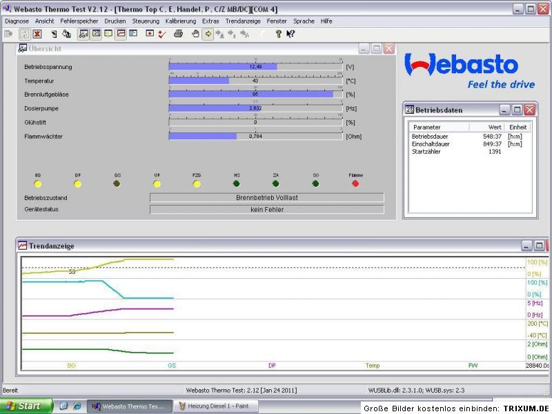Expand the Kalibrierung menu
This screenshot has height=414, width=552.
181,21
